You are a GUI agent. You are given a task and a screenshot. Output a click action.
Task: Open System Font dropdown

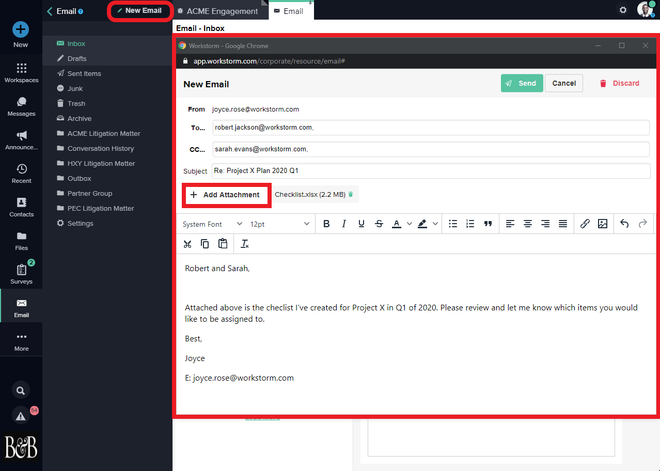click(212, 224)
